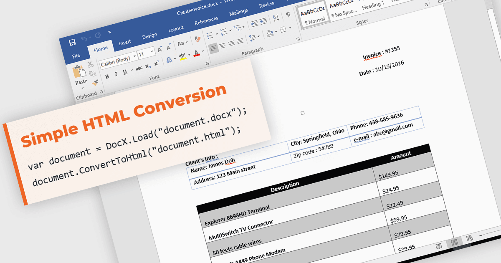This screenshot has width=501, height=263.
Task: Click the Copy icon in Clipboard group
Action: [x=93, y=73]
